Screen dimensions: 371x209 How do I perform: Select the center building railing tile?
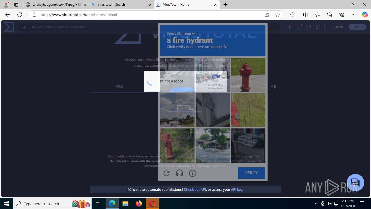point(213,110)
